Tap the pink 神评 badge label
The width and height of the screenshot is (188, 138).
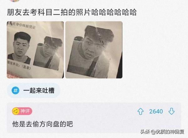(25, 111)
